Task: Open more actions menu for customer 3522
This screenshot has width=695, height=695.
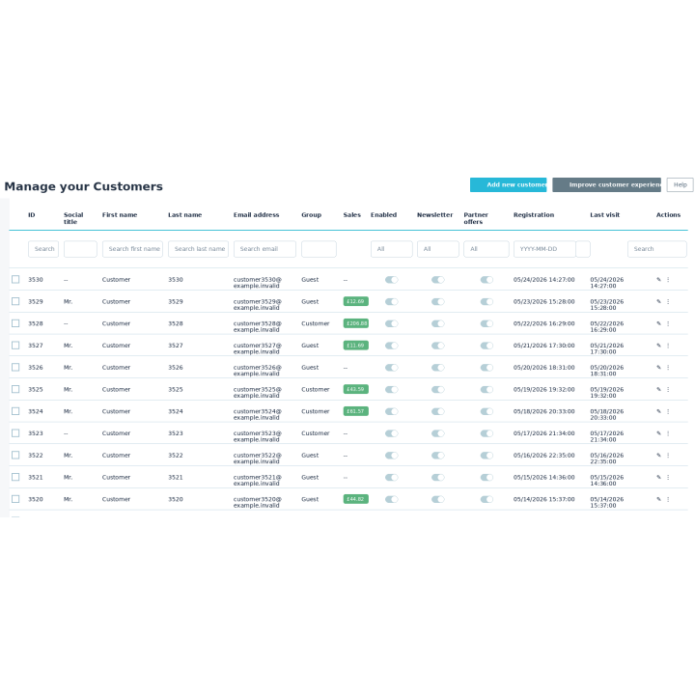Action: tap(668, 456)
